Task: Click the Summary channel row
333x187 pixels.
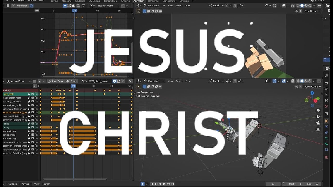Action: click(20, 90)
